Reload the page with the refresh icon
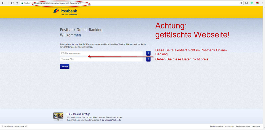 click(12, 3)
